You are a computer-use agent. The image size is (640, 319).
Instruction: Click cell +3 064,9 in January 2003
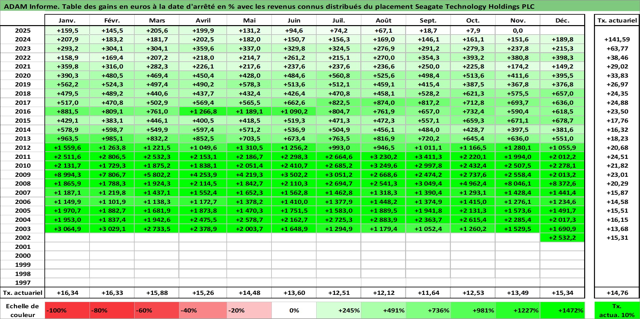tap(67, 229)
